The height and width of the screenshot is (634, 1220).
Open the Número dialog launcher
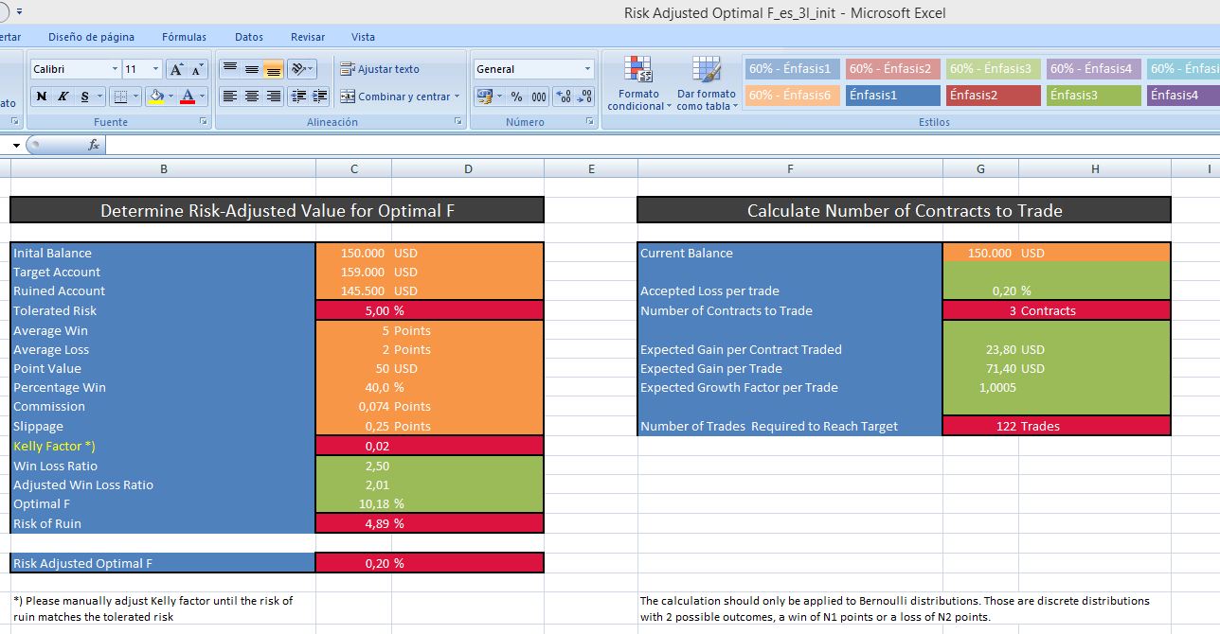tap(591, 122)
